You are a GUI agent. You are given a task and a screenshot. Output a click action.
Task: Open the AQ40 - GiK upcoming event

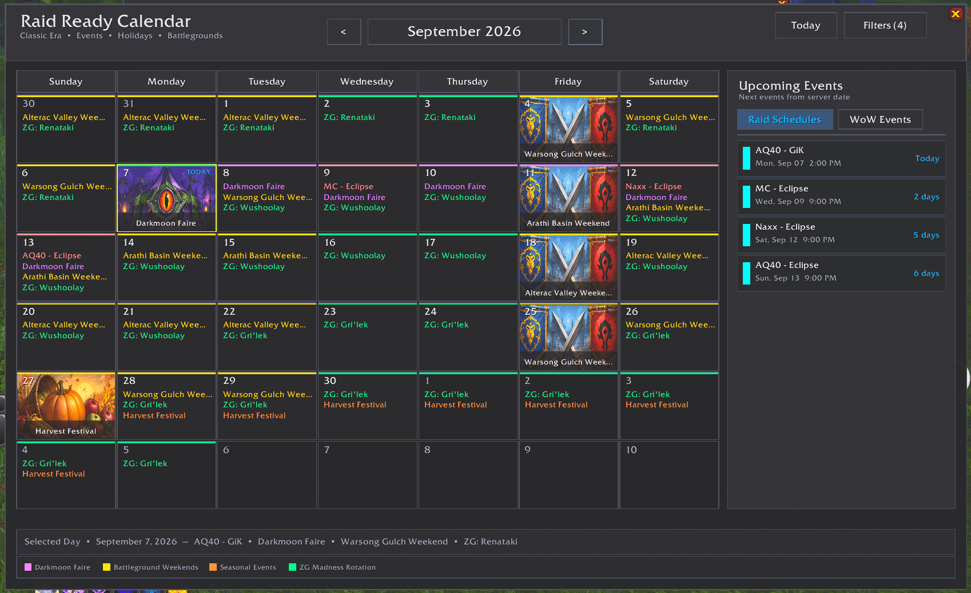click(841, 158)
